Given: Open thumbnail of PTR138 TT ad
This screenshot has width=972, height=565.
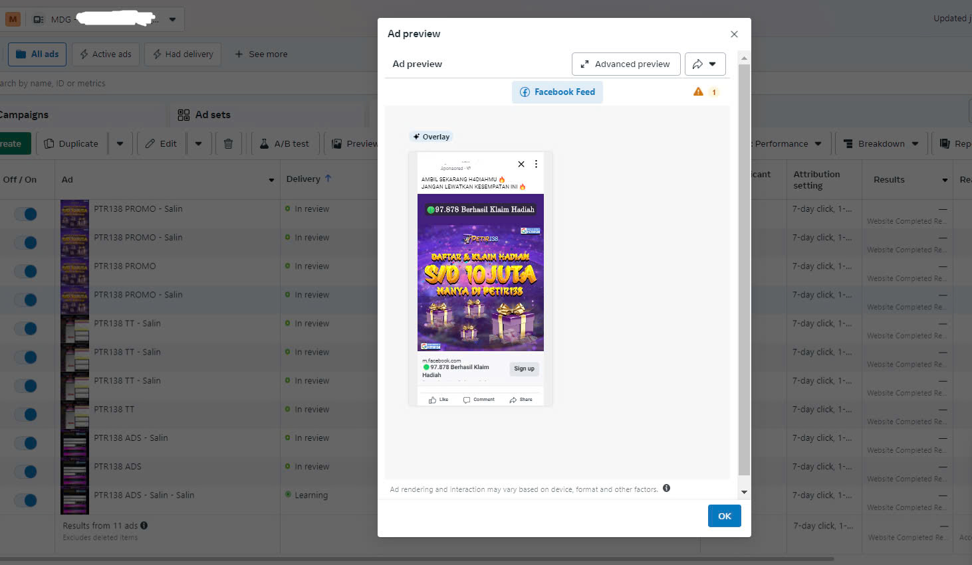Looking at the screenshot, I should tap(74, 415).
